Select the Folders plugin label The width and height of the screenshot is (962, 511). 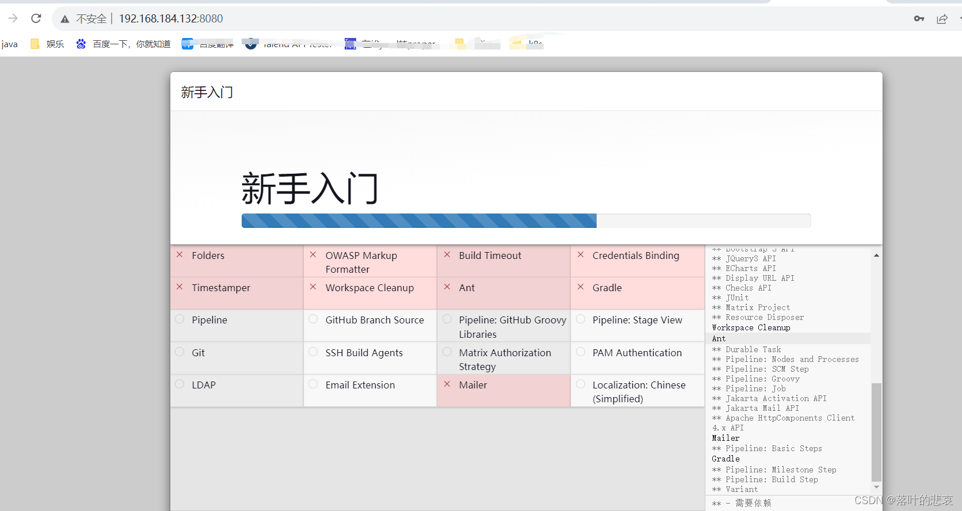point(208,255)
